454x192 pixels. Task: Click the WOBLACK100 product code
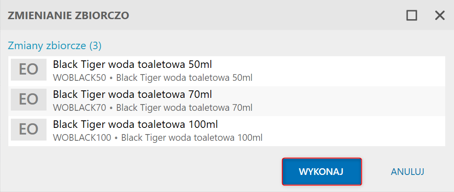82,137
